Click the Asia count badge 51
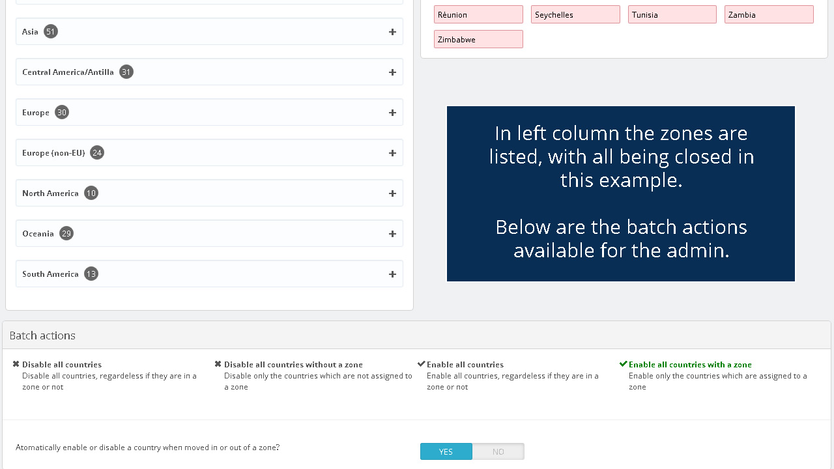The height and width of the screenshot is (469, 834). pyautogui.click(x=51, y=31)
